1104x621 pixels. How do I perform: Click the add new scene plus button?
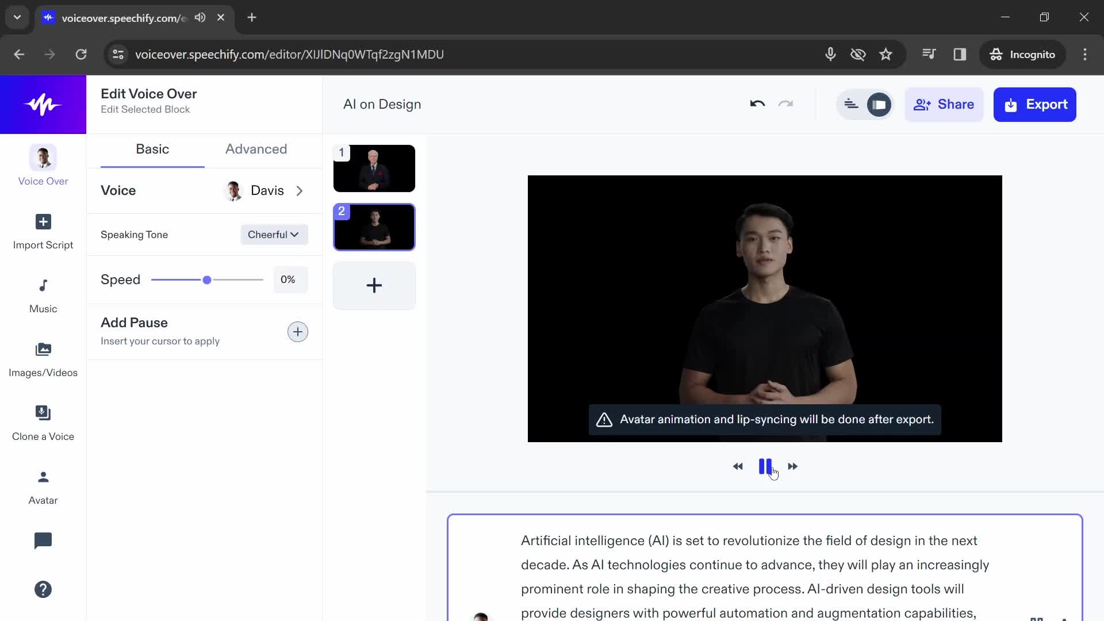coord(373,286)
